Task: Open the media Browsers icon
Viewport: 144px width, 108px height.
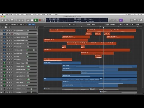Action: (x=141, y=20)
